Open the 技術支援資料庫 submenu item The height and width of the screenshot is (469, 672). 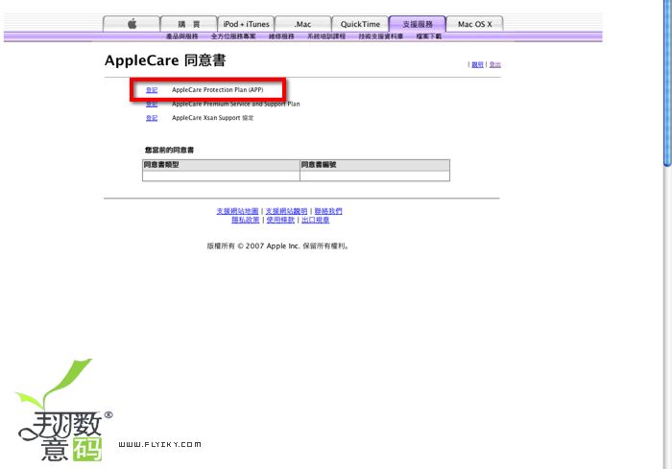[380, 36]
